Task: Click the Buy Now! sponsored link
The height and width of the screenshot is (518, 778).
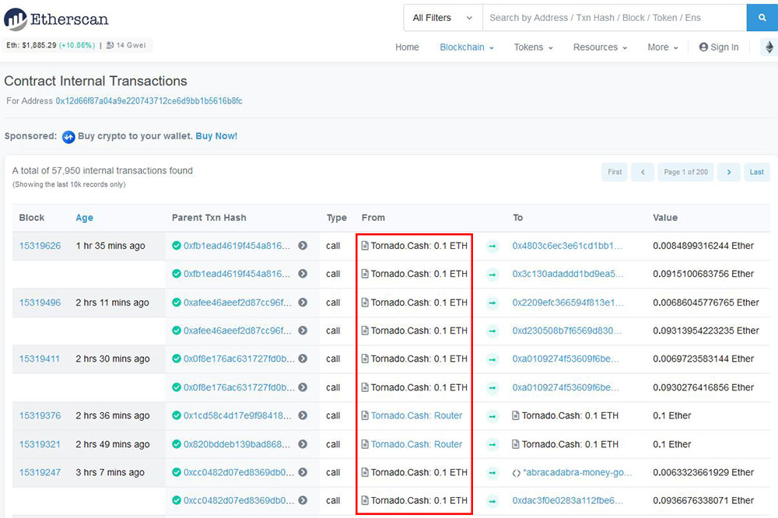Action: point(216,136)
